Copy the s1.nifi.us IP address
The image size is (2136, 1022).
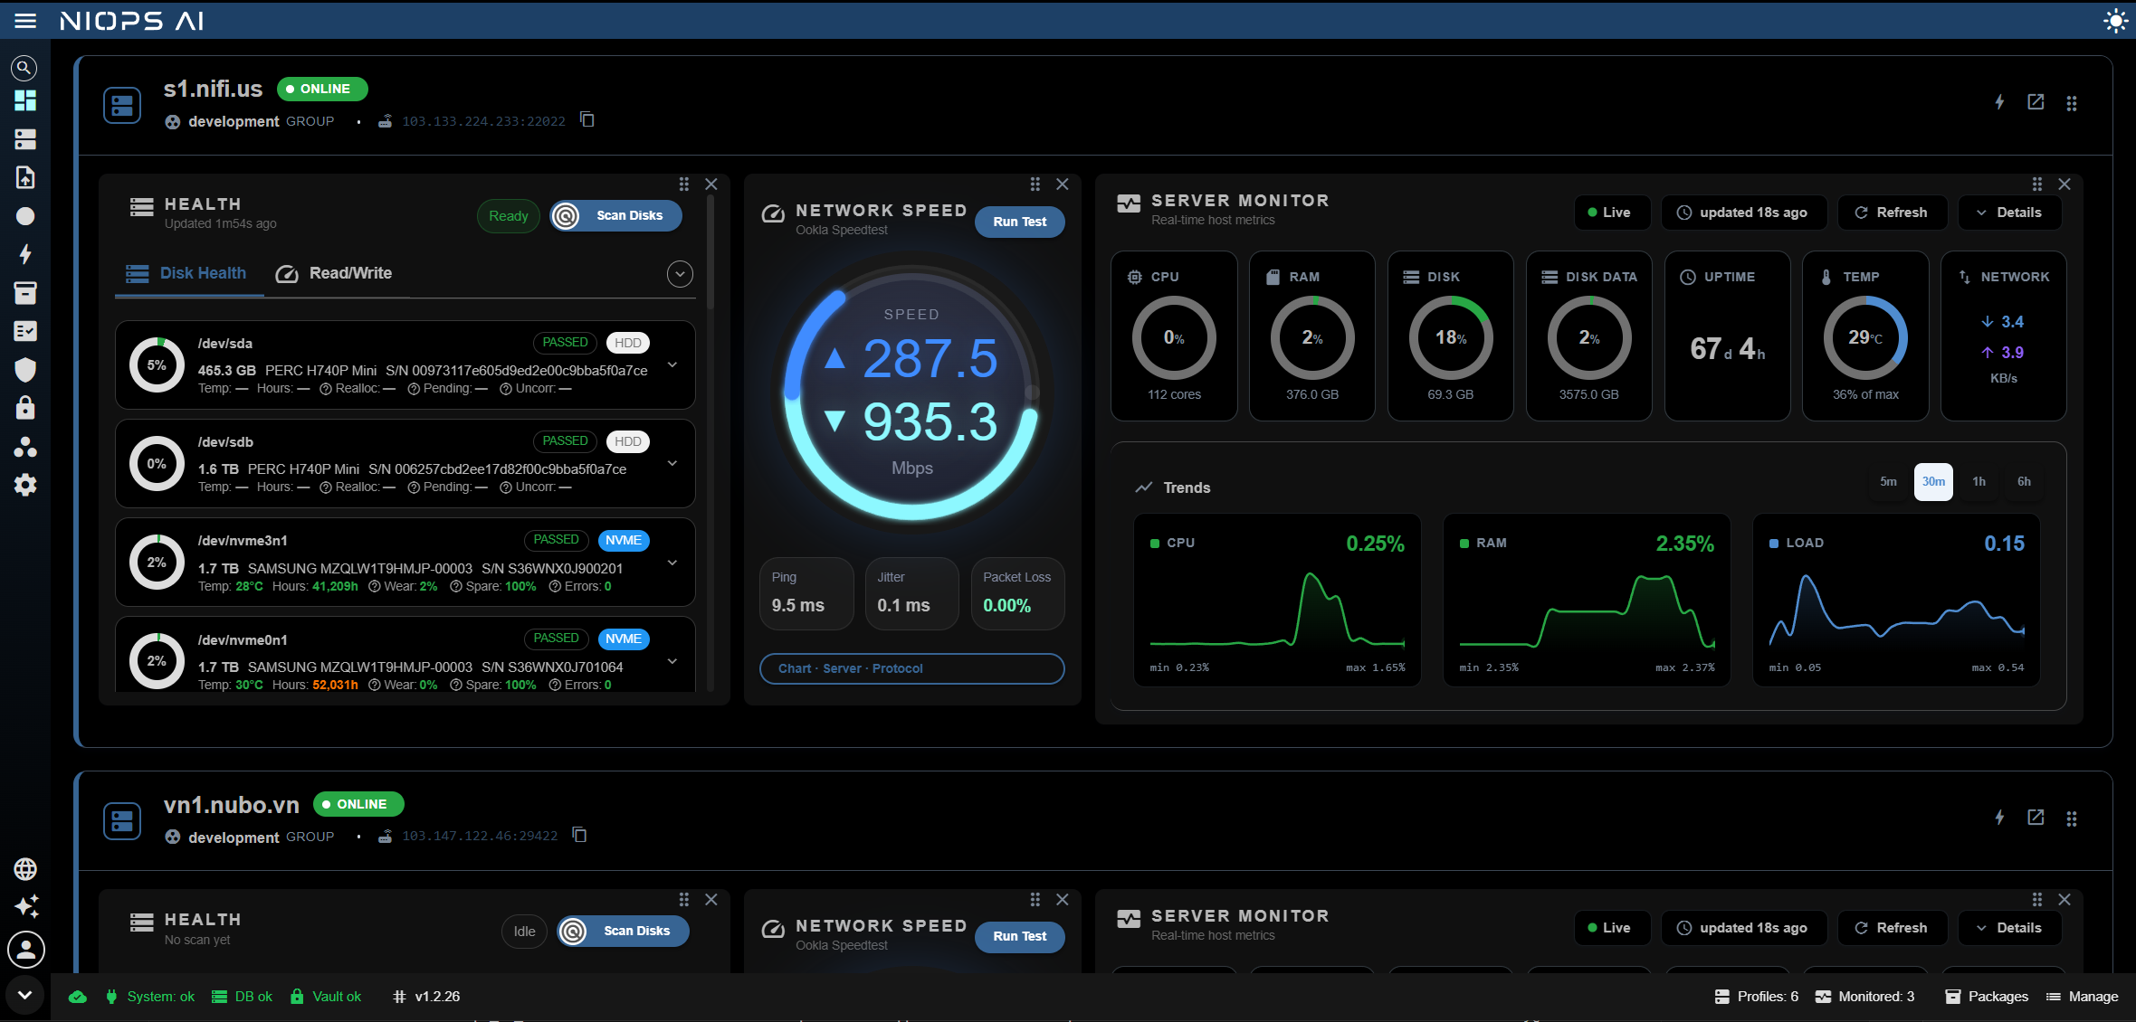point(586,119)
